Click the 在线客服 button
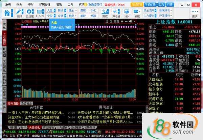This screenshot has height=140, width=203. pyautogui.click(x=137, y=5)
